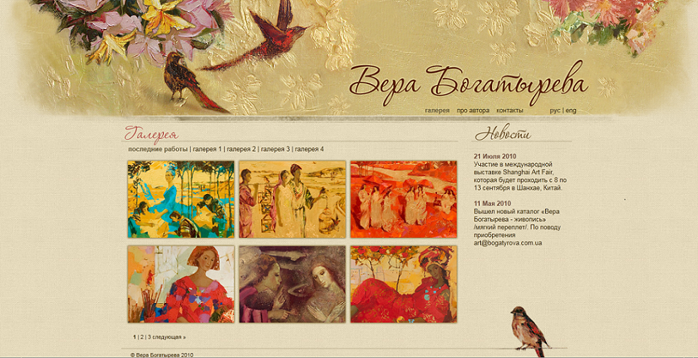This screenshot has height=358, width=698.
Task: Click the Новости heading
Action: (503, 134)
